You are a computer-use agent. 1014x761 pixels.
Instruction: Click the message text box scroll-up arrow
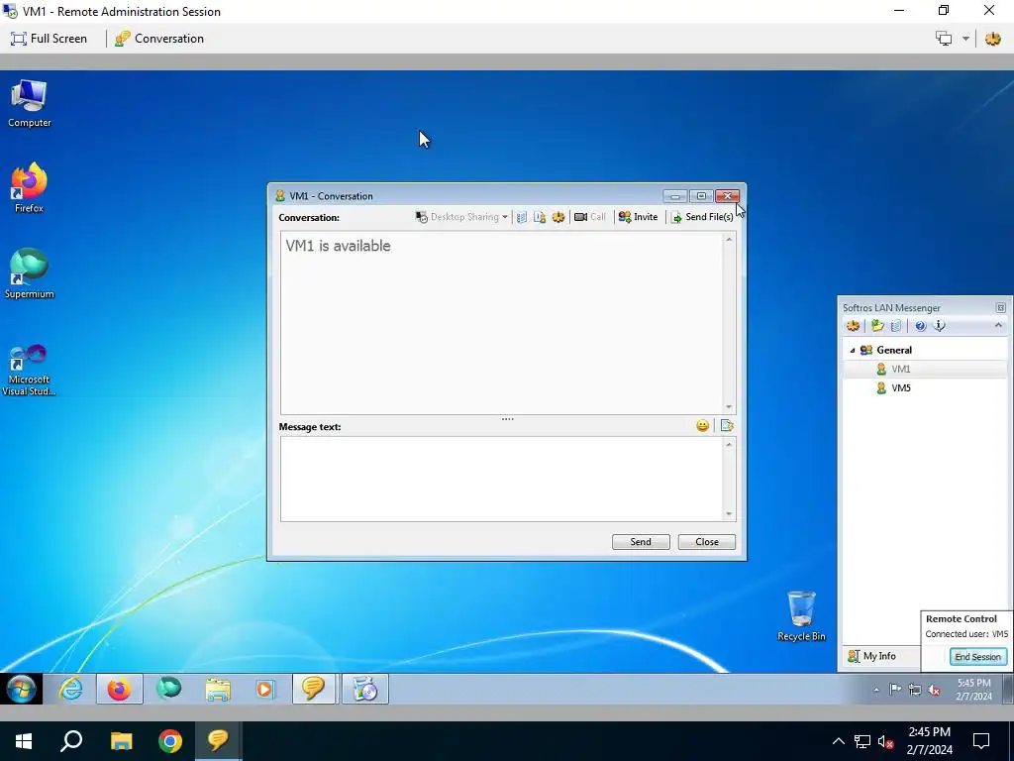[729, 444]
